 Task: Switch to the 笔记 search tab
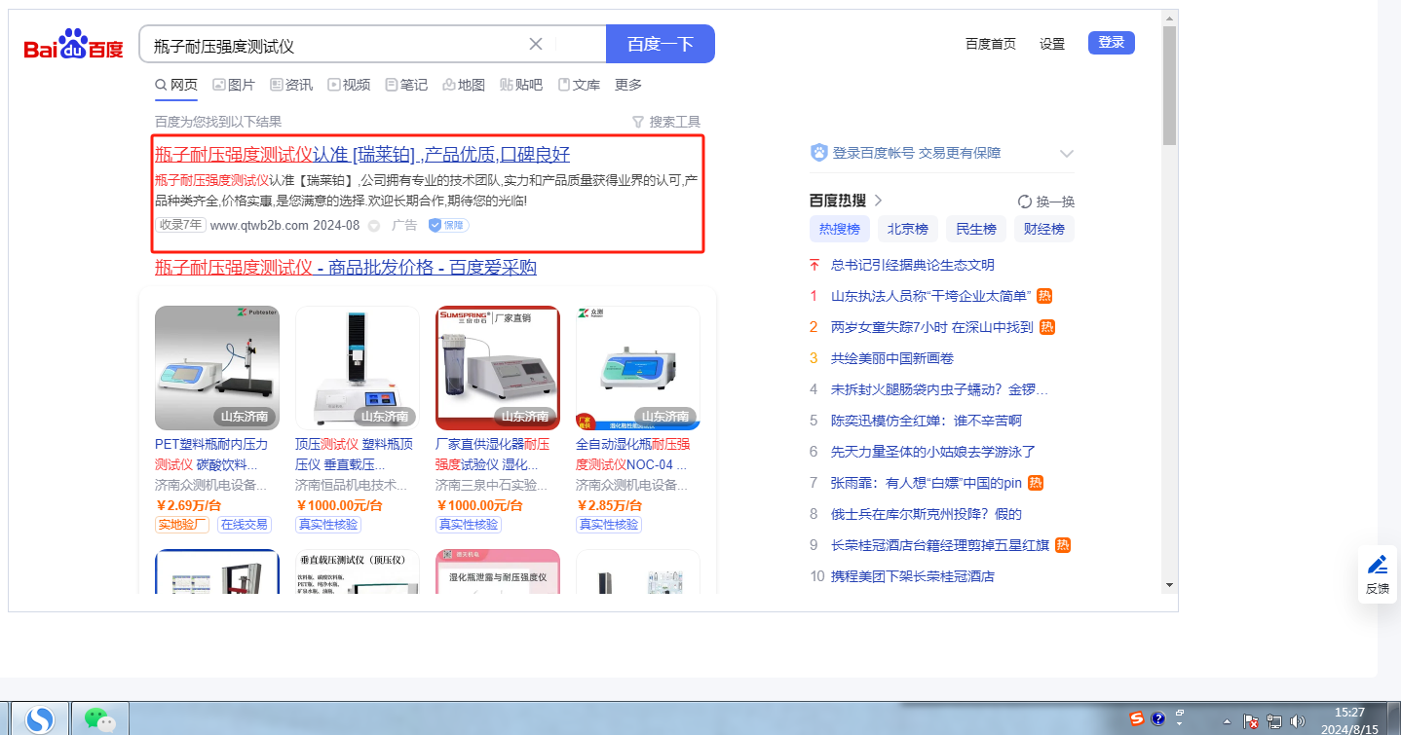406,85
